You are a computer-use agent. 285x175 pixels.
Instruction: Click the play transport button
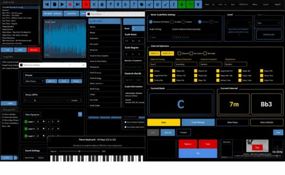pyautogui.click(x=62, y=4)
